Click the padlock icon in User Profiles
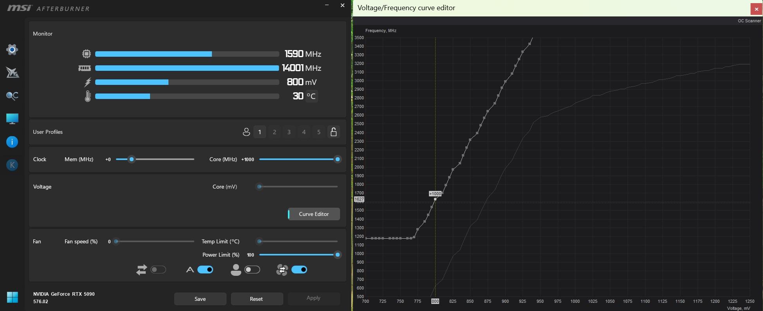763x311 pixels. pos(333,132)
